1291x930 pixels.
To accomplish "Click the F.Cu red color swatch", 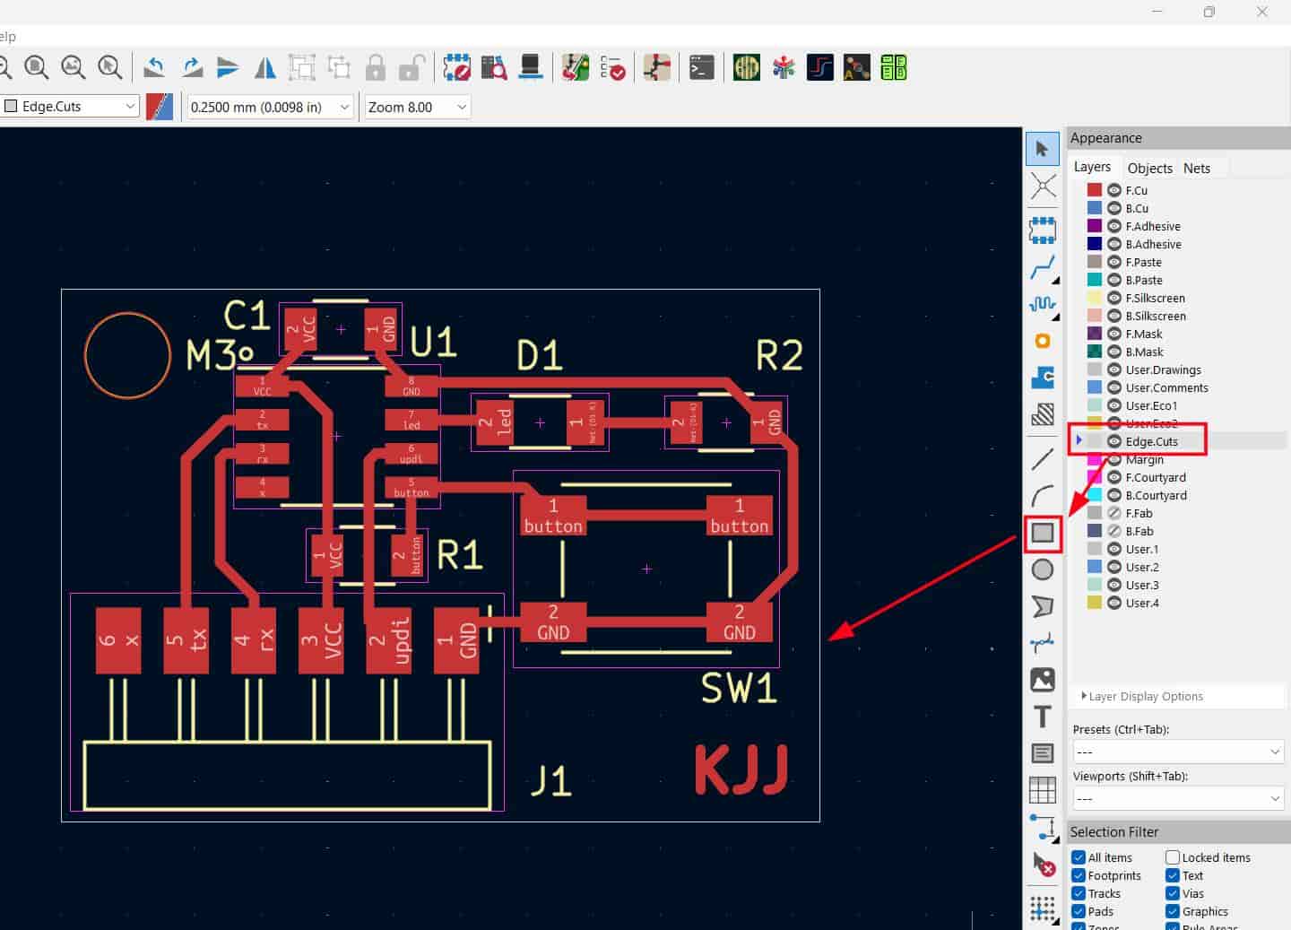I will click(1095, 190).
